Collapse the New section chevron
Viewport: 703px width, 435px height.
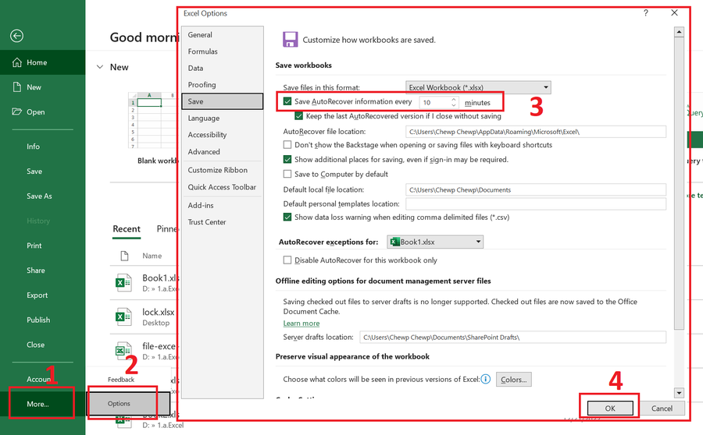(99, 67)
